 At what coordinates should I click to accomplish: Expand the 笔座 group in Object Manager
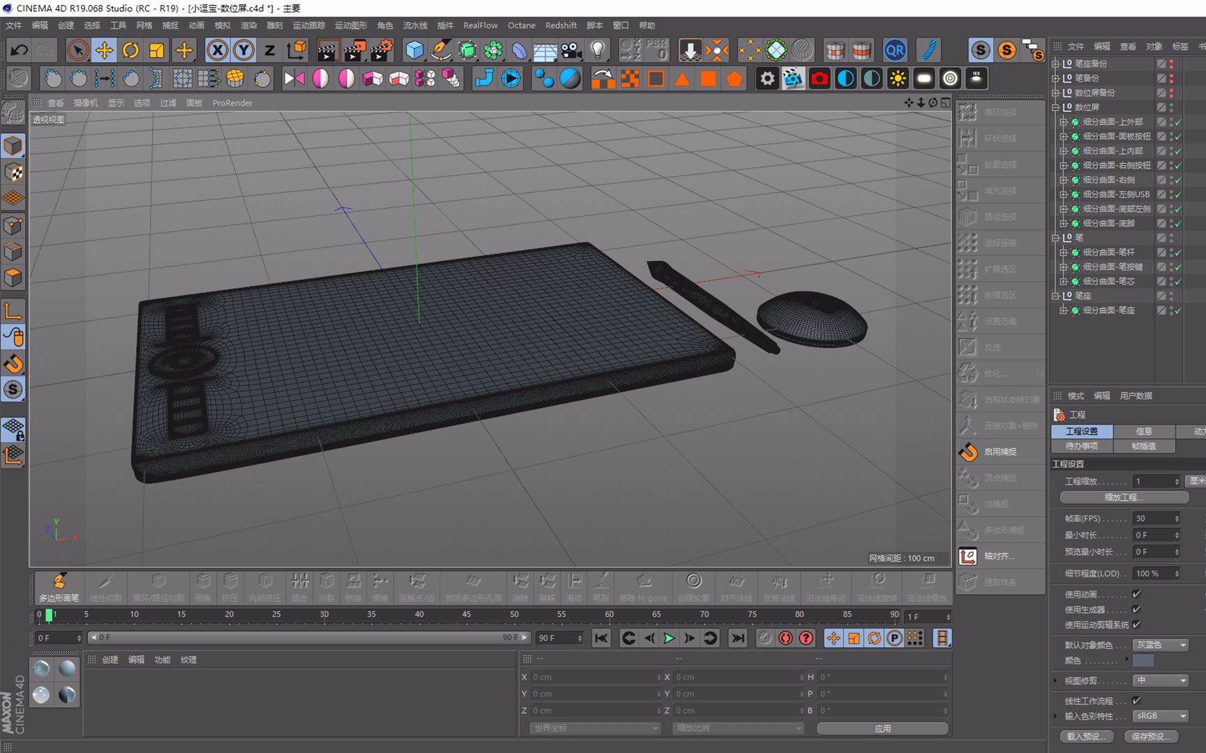point(1054,296)
